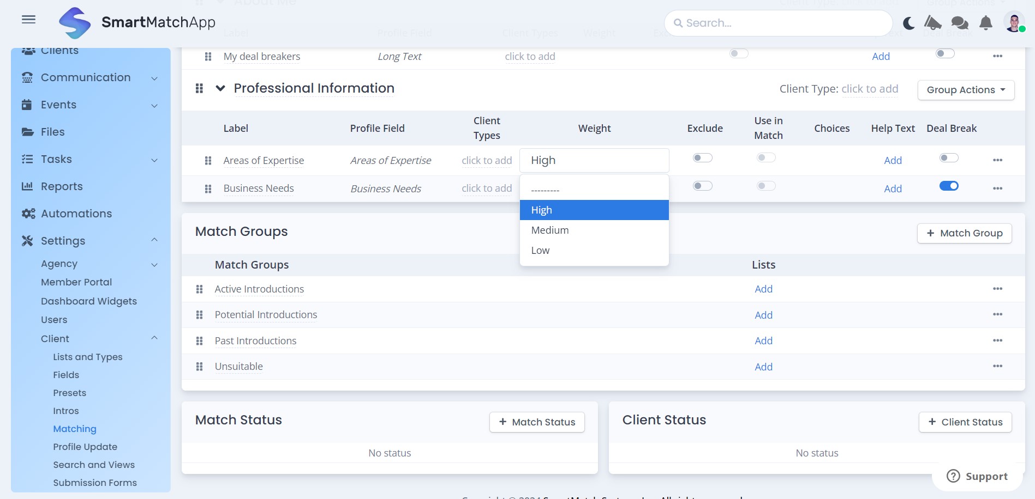Disable the Deal Break toggle for Business Needs

(x=949, y=186)
